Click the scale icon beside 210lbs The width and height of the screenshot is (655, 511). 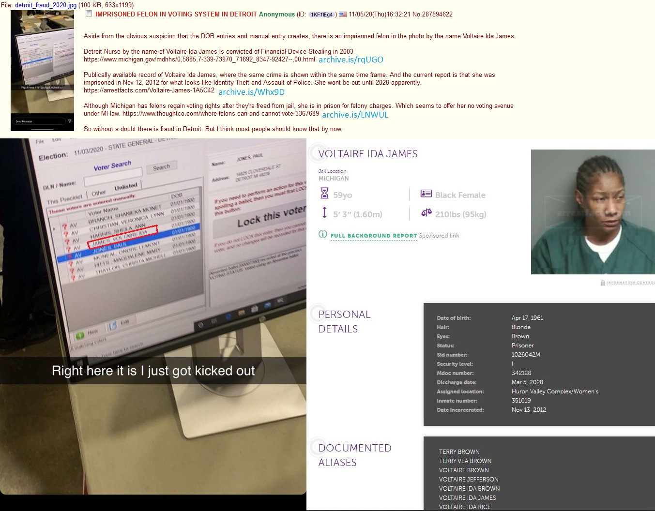(426, 212)
